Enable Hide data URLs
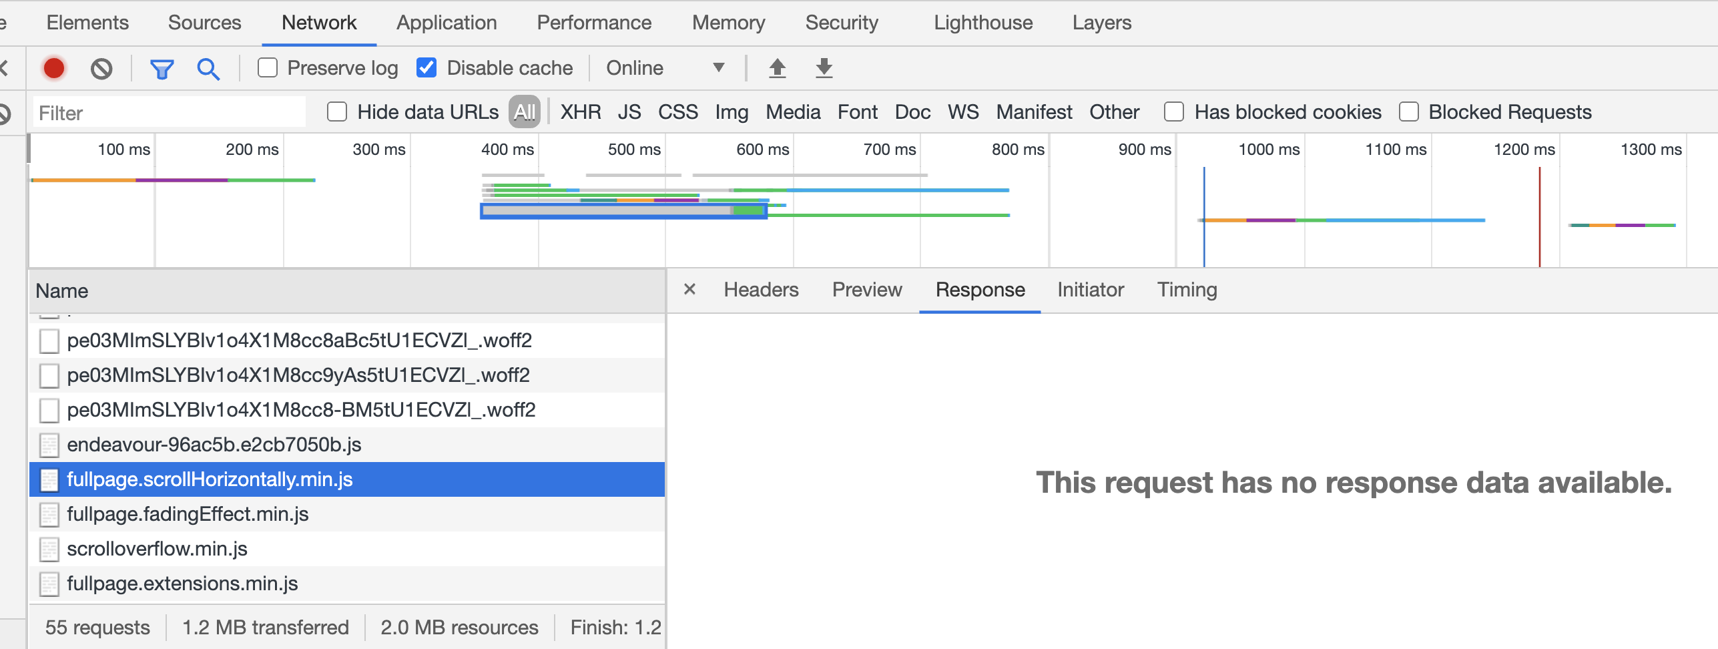 click(337, 112)
